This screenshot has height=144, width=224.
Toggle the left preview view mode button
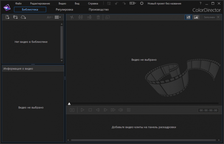(188, 17)
